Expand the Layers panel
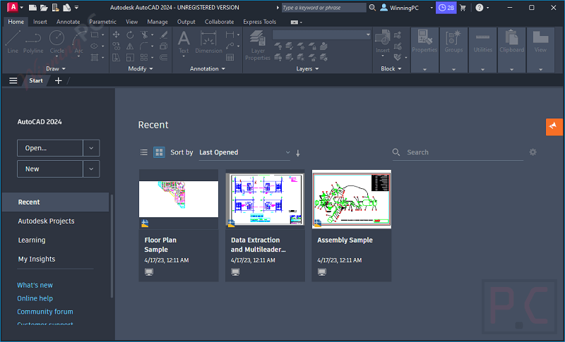This screenshot has height=342, width=565. tap(307, 68)
